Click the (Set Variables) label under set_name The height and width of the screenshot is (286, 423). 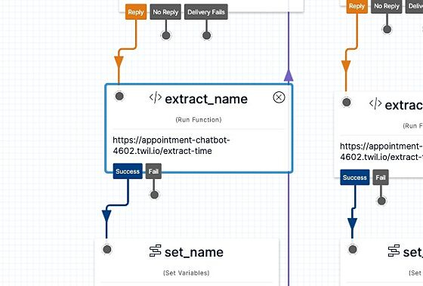point(186,272)
